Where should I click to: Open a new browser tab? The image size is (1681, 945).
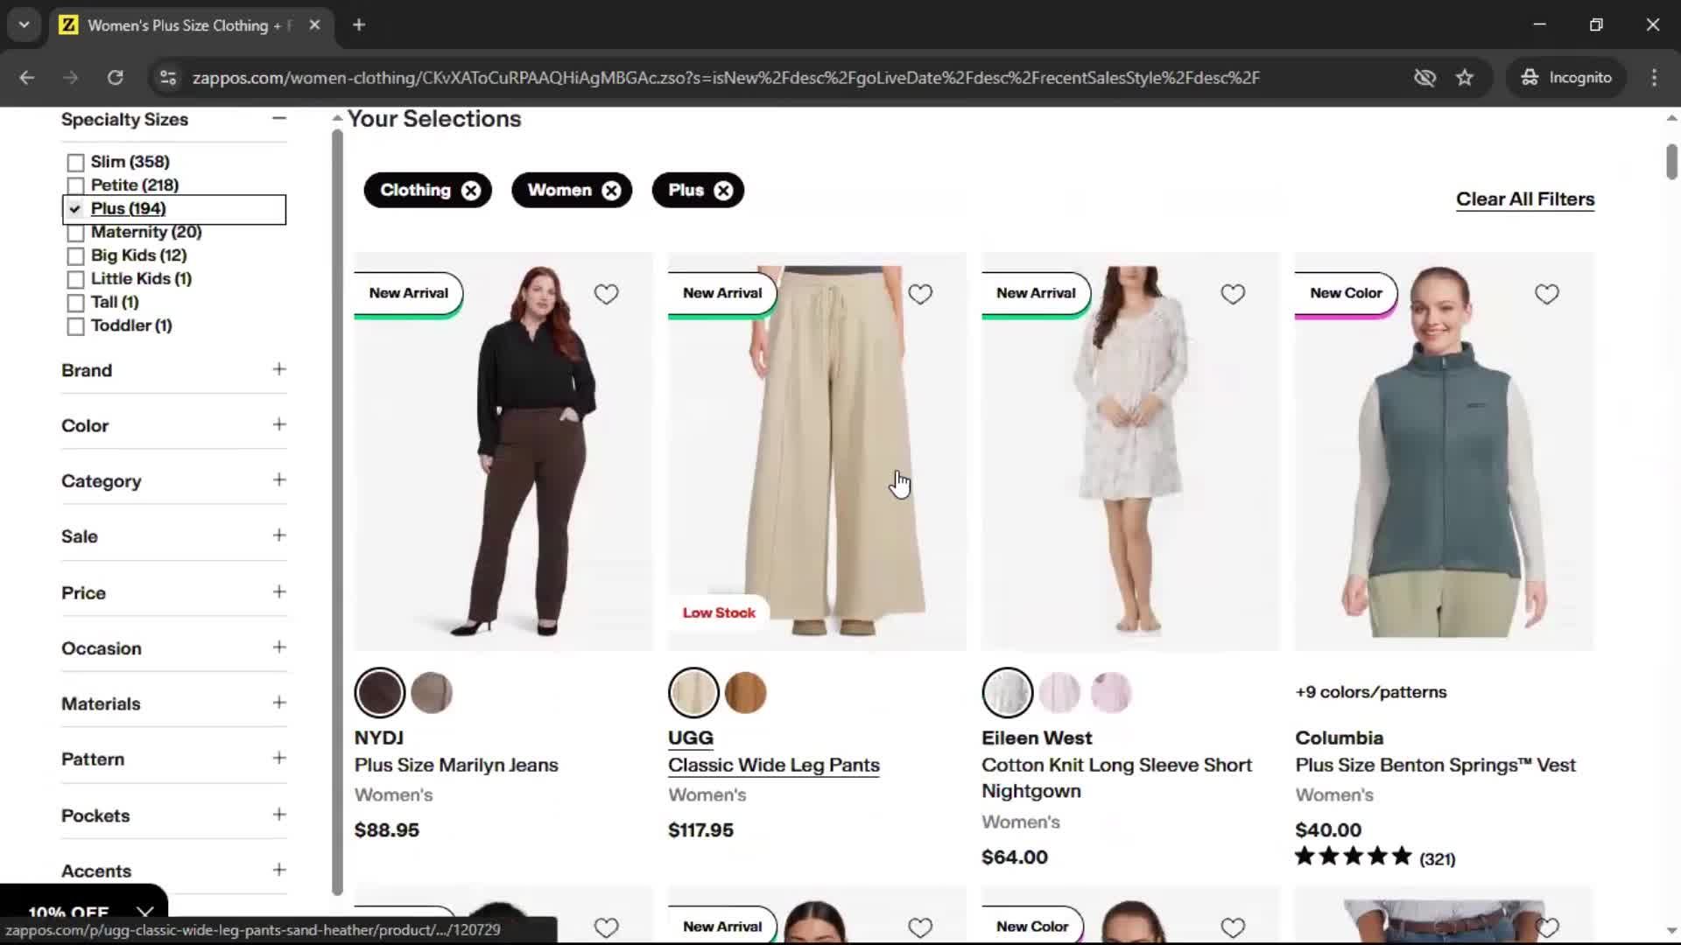click(359, 25)
